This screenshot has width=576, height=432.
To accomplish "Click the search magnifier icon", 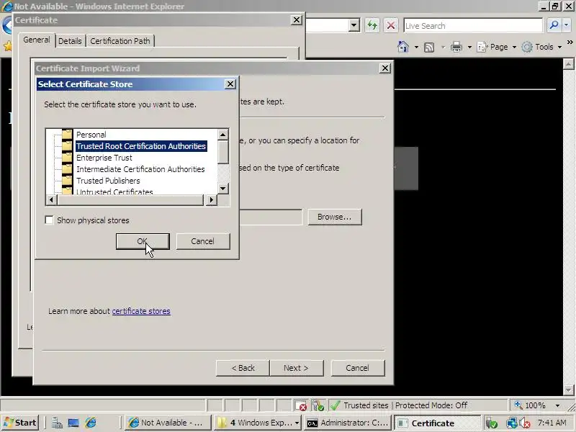I will (554, 25).
